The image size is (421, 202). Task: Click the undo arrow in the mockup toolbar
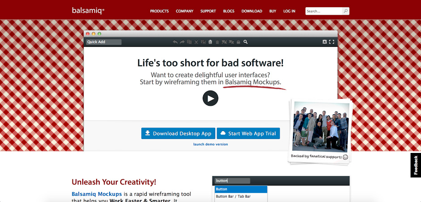[175, 42]
